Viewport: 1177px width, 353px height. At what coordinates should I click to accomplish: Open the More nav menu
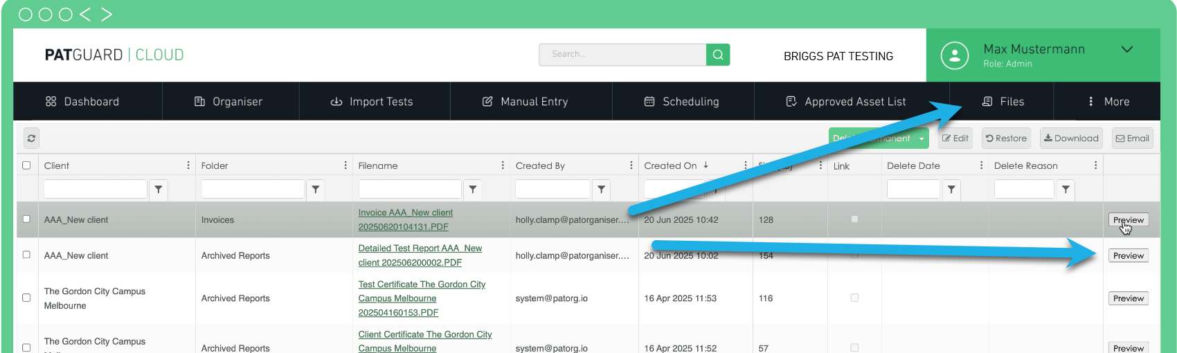coord(1108,102)
